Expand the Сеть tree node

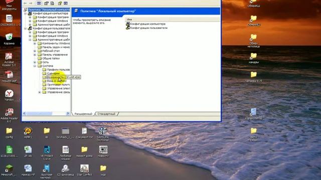coord(35,62)
